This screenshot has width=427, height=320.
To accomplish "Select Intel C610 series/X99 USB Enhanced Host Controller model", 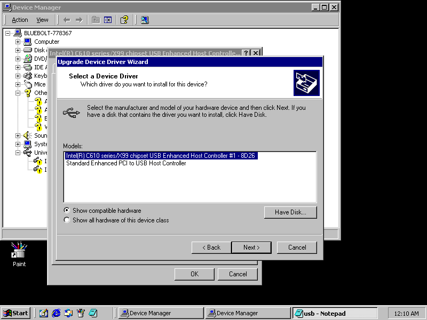I will click(161, 156).
